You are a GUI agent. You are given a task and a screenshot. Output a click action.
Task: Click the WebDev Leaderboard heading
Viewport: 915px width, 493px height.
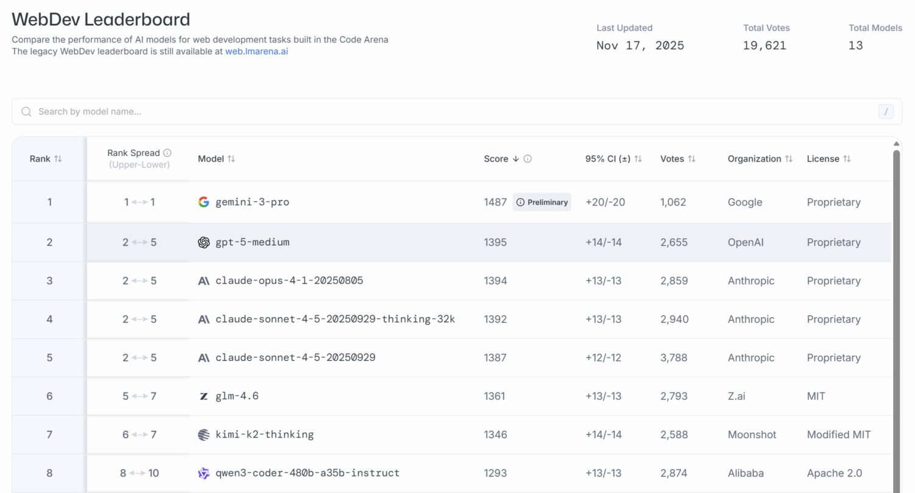click(x=101, y=20)
